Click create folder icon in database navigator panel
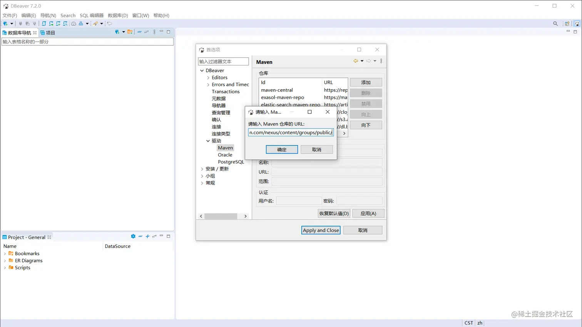This screenshot has width=582, height=327. click(130, 32)
